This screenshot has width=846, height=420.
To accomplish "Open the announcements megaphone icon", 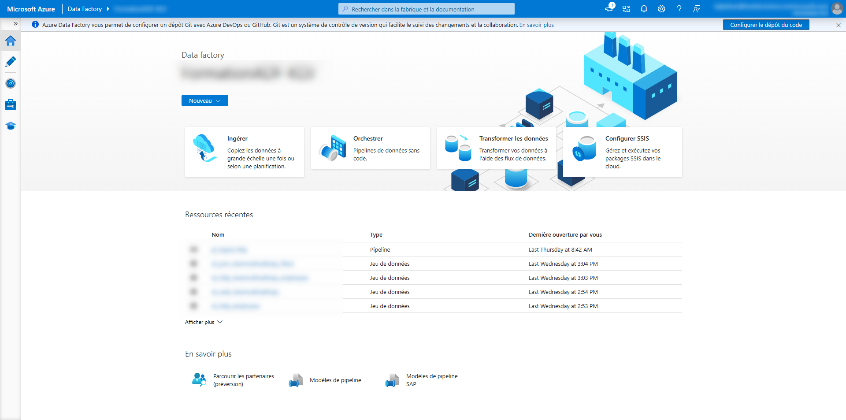I will click(609, 8).
